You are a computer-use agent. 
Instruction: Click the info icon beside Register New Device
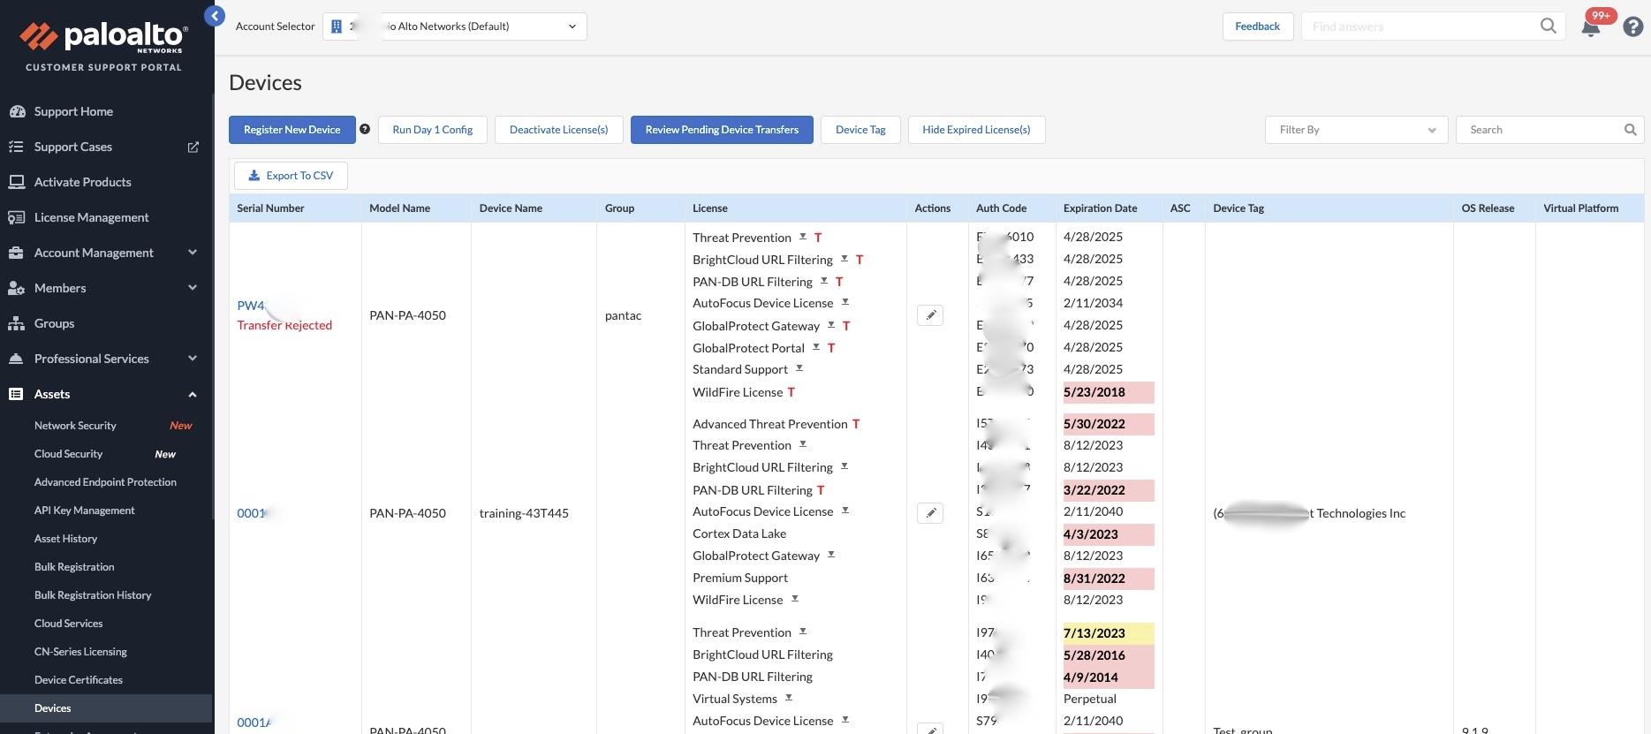(x=365, y=130)
